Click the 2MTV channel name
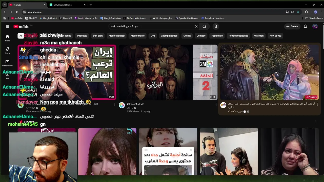This screenshot has width=324, height=182. click(x=130, y=108)
